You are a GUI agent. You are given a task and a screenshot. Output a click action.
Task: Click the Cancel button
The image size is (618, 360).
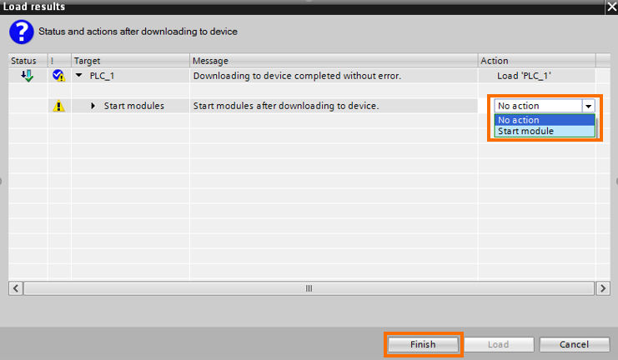[574, 345]
